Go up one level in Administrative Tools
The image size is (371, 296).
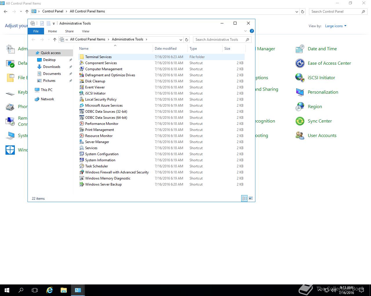tap(55, 40)
